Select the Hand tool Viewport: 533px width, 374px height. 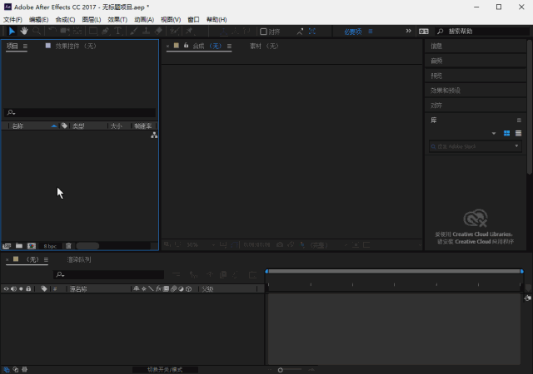point(24,31)
